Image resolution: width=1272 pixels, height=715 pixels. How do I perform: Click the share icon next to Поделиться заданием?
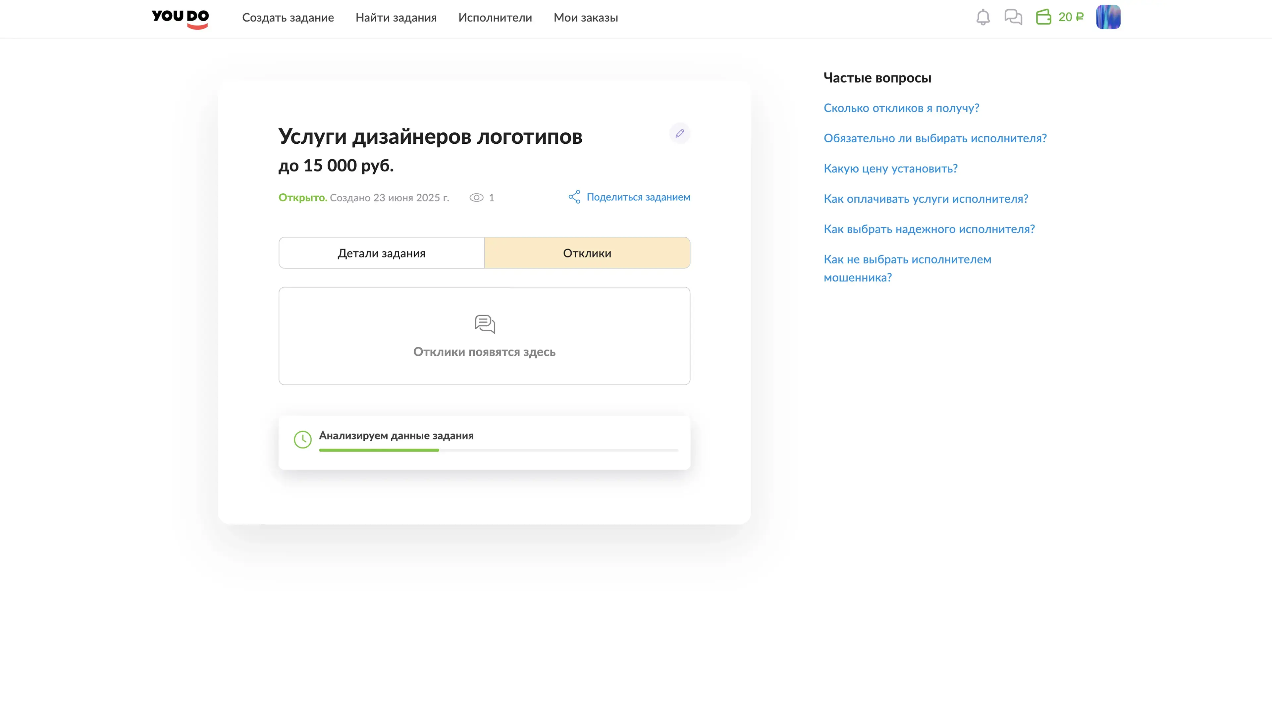[574, 197]
